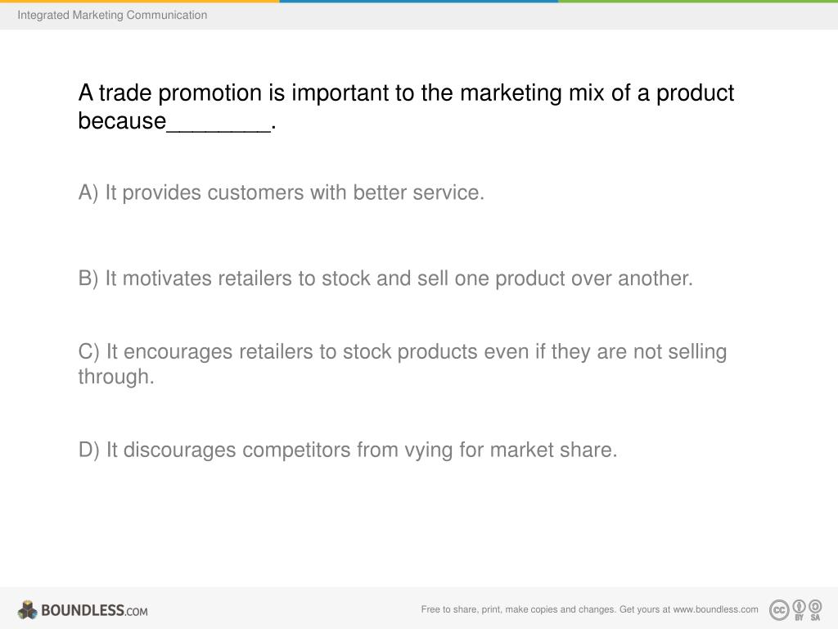This screenshot has width=838, height=629.
Task: Click the trade promotion question text
Action: (406, 107)
